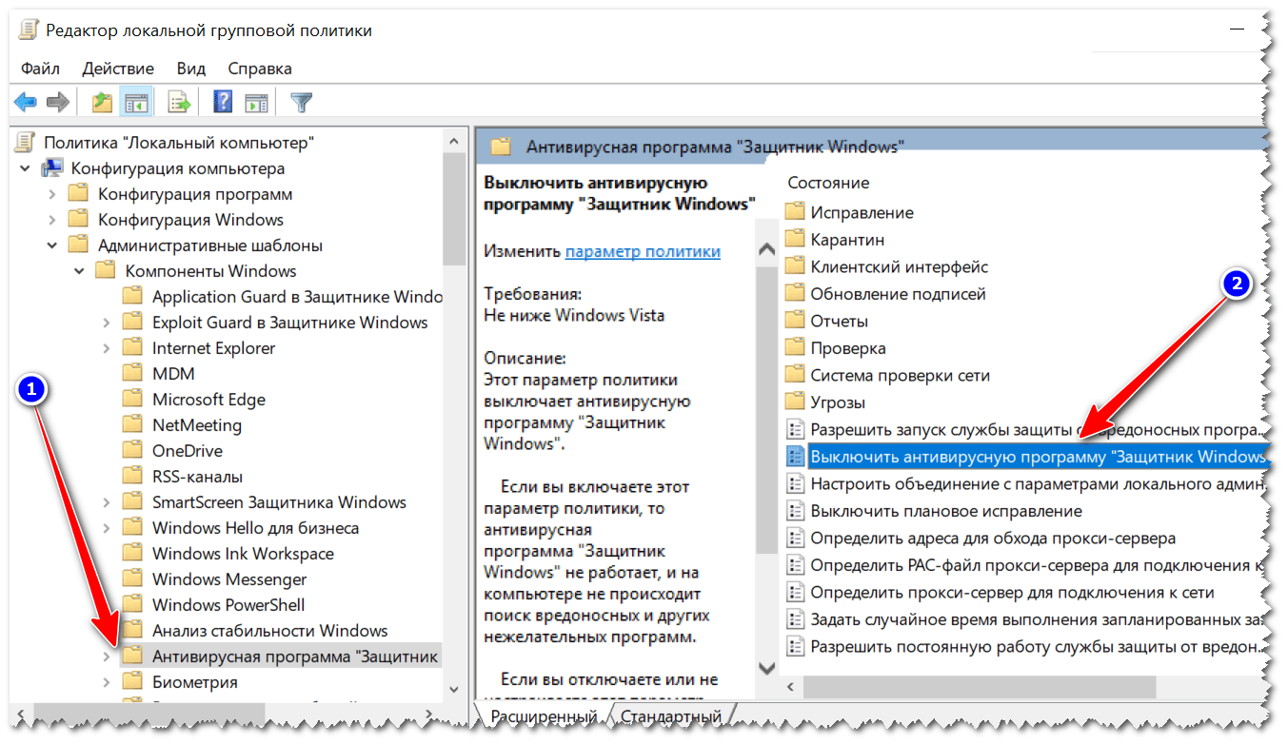Image resolution: width=1288 pixels, height=745 pixels.
Task: Open the Help question-mark toolbar icon
Action: pos(223,102)
